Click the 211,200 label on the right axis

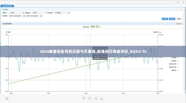pos(161,80)
